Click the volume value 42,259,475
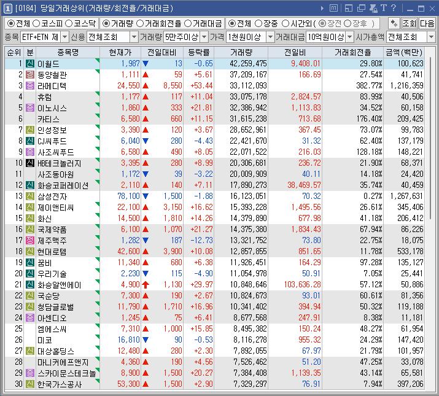The height and width of the screenshot is (396, 439). [x=248, y=64]
